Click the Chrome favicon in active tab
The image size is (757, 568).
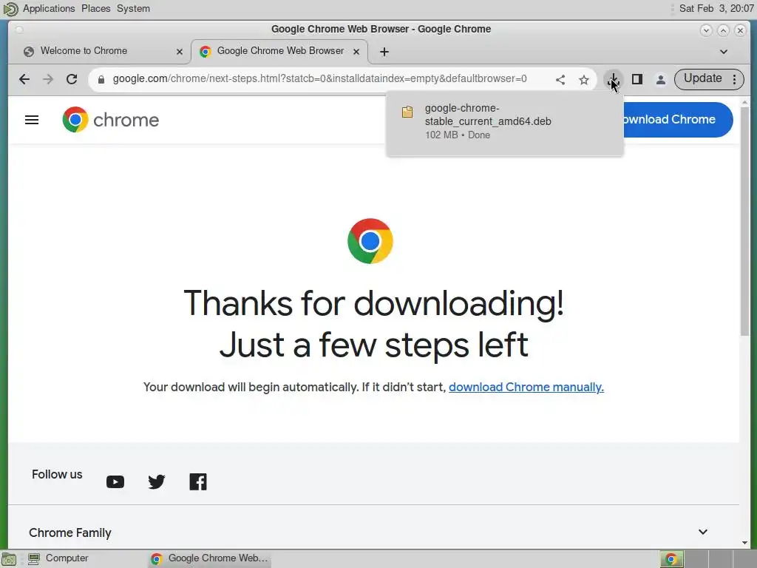[206, 52]
